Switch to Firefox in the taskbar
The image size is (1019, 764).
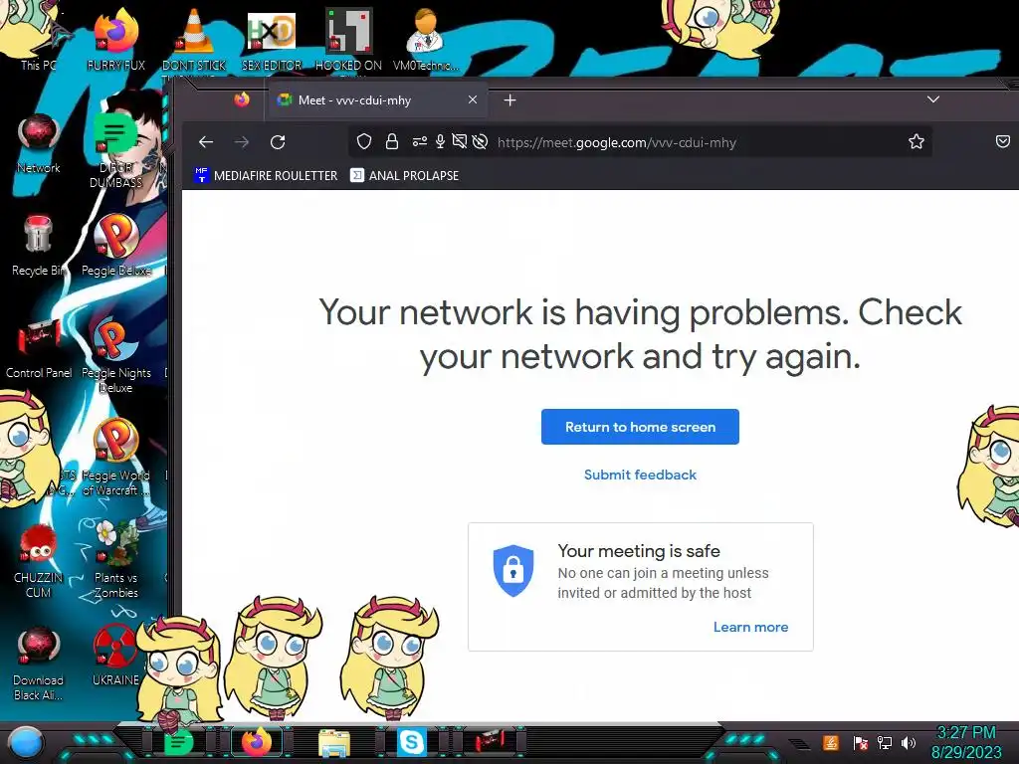click(257, 742)
